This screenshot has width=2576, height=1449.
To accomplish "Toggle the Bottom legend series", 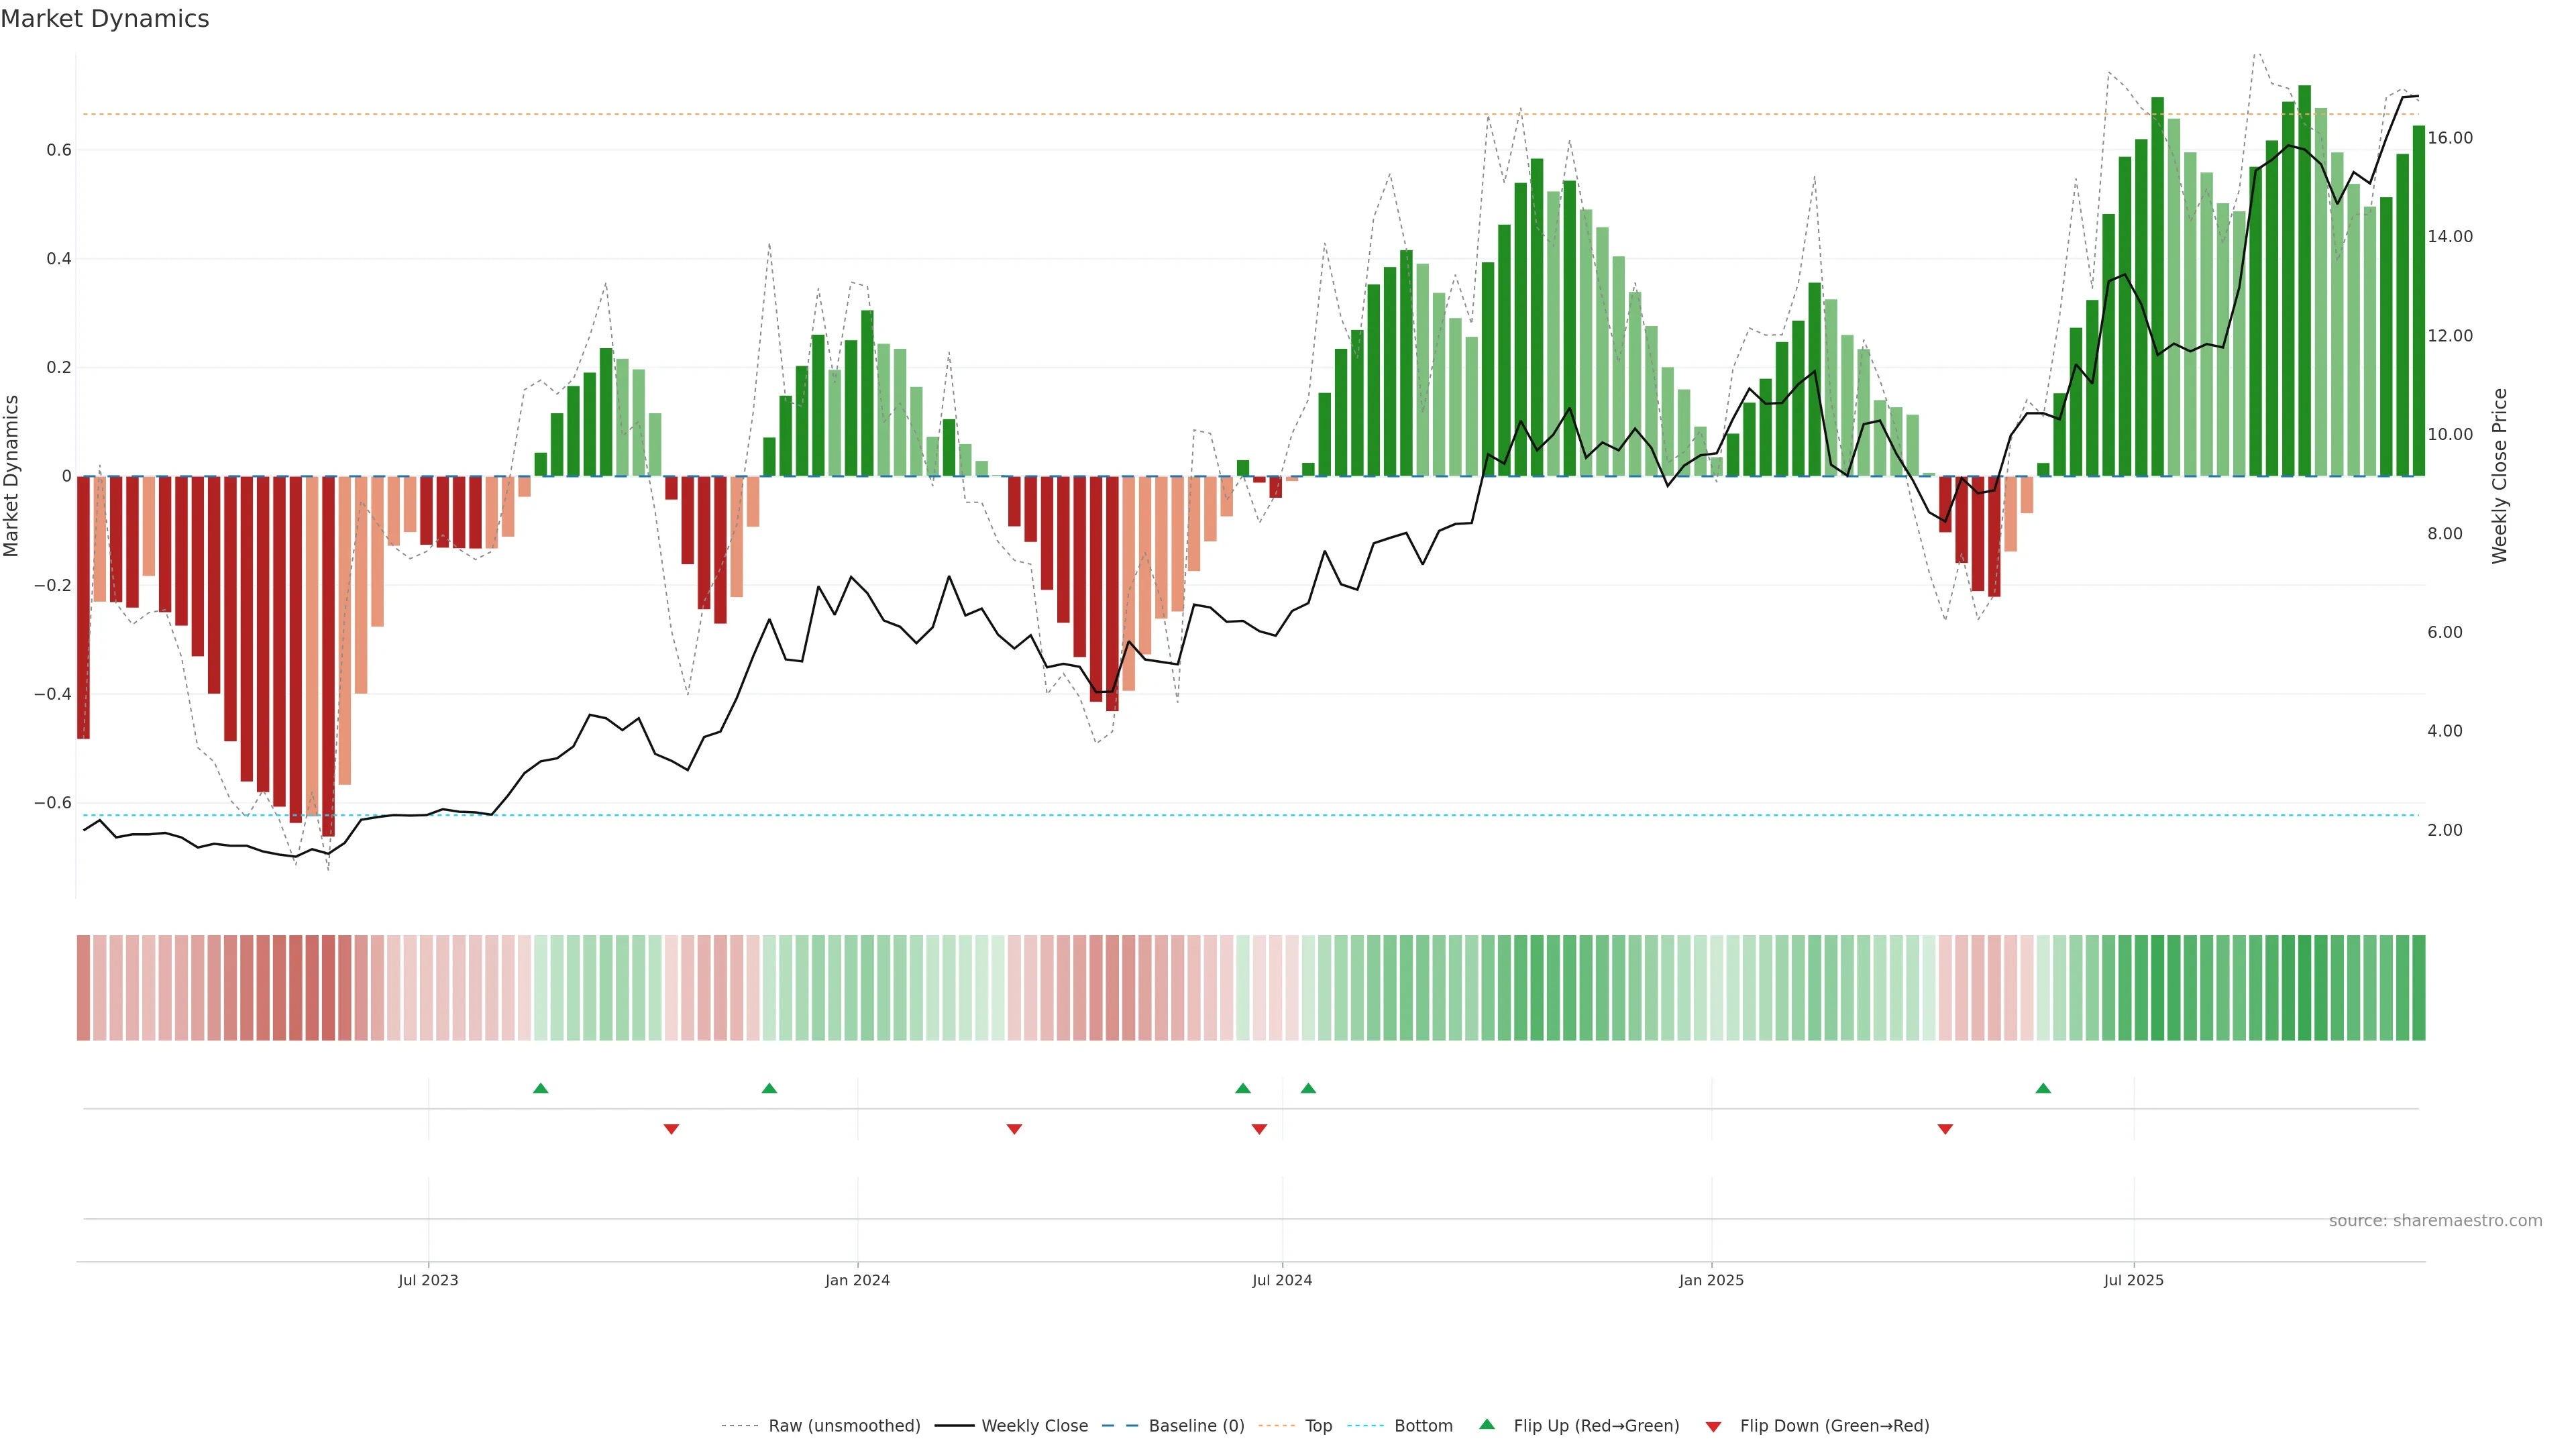I will (x=1423, y=1426).
